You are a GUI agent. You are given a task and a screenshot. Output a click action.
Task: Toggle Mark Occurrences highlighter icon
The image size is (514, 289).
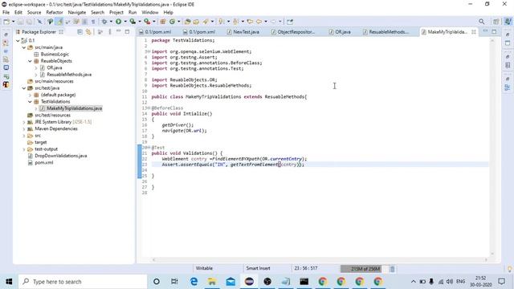click(59, 22)
